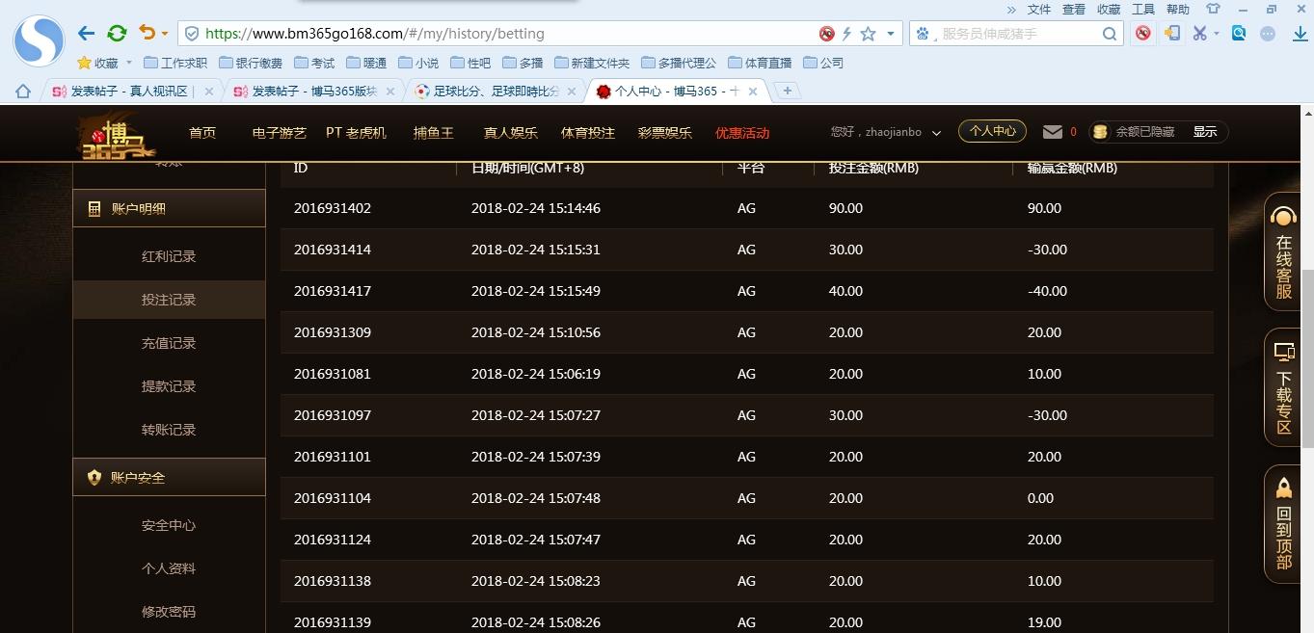Open 红利记录 in sidebar
1314x633 pixels.
[x=169, y=256]
